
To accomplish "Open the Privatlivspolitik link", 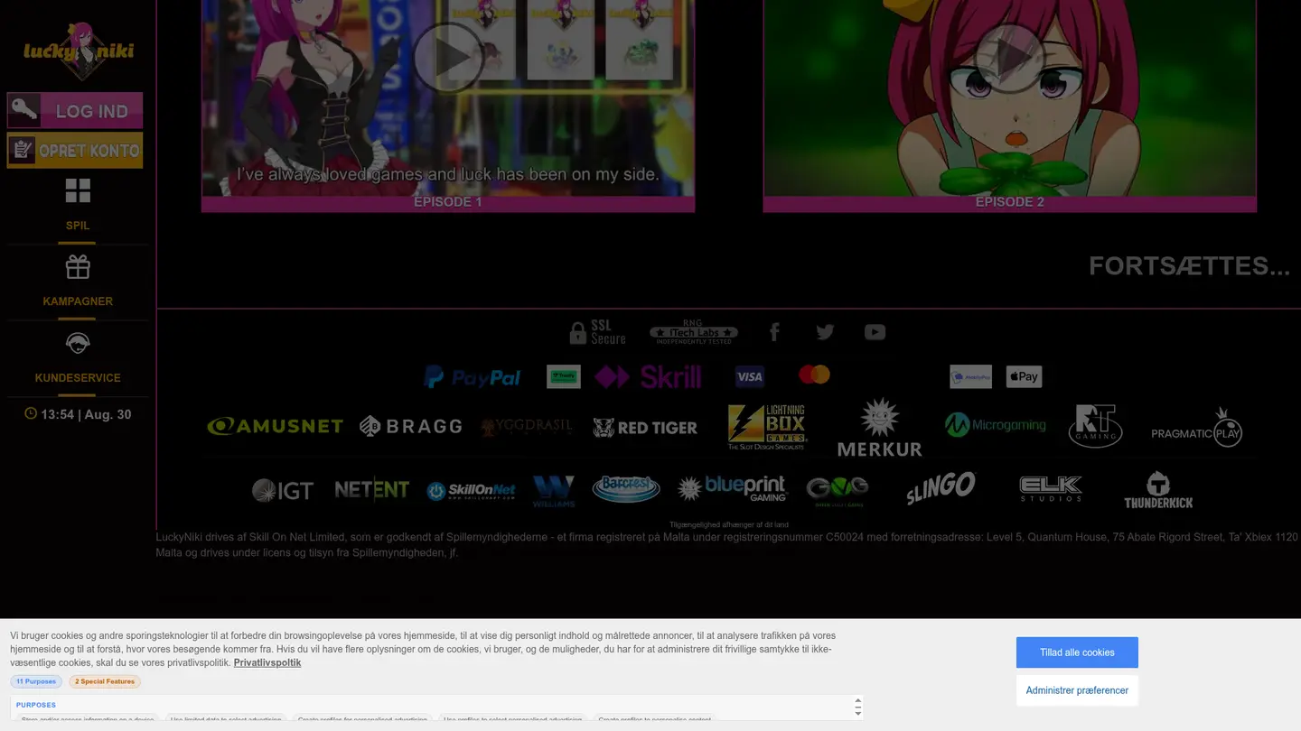I will [267, 662].
